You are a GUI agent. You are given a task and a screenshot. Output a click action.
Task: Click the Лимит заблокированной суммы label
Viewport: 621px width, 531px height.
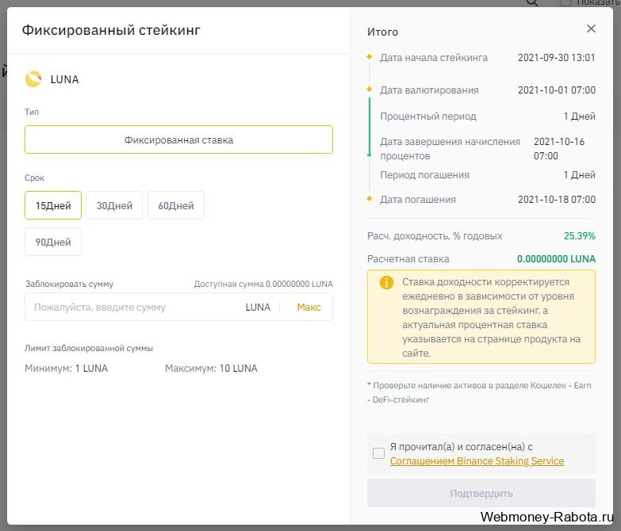pyautogui.click(x=89, y=348)
